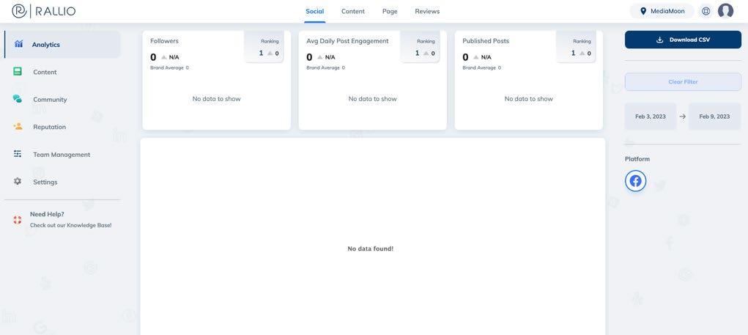Image resolution: width=748 pixels, height=335 pixels.
Task: Click the location pin icon by MediaMoon
Action: 643,11
